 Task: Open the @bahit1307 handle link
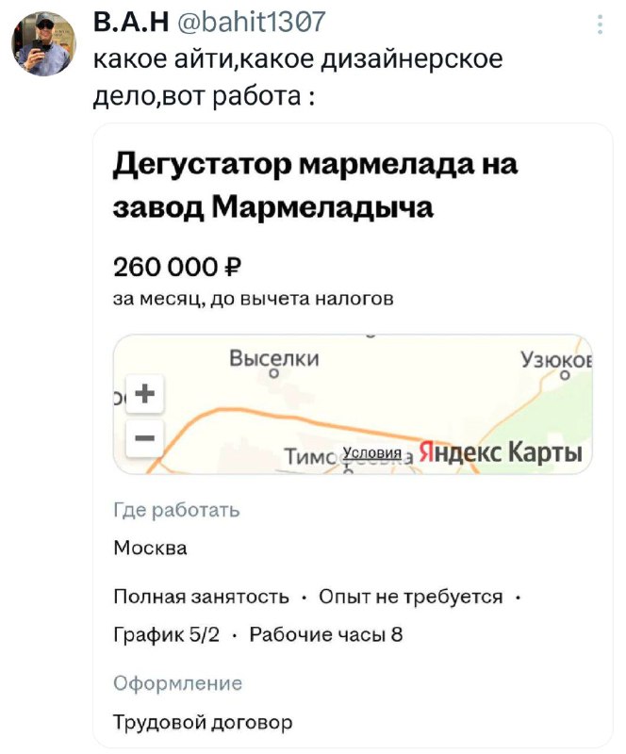pyautogui.click(x=236, y=21)
